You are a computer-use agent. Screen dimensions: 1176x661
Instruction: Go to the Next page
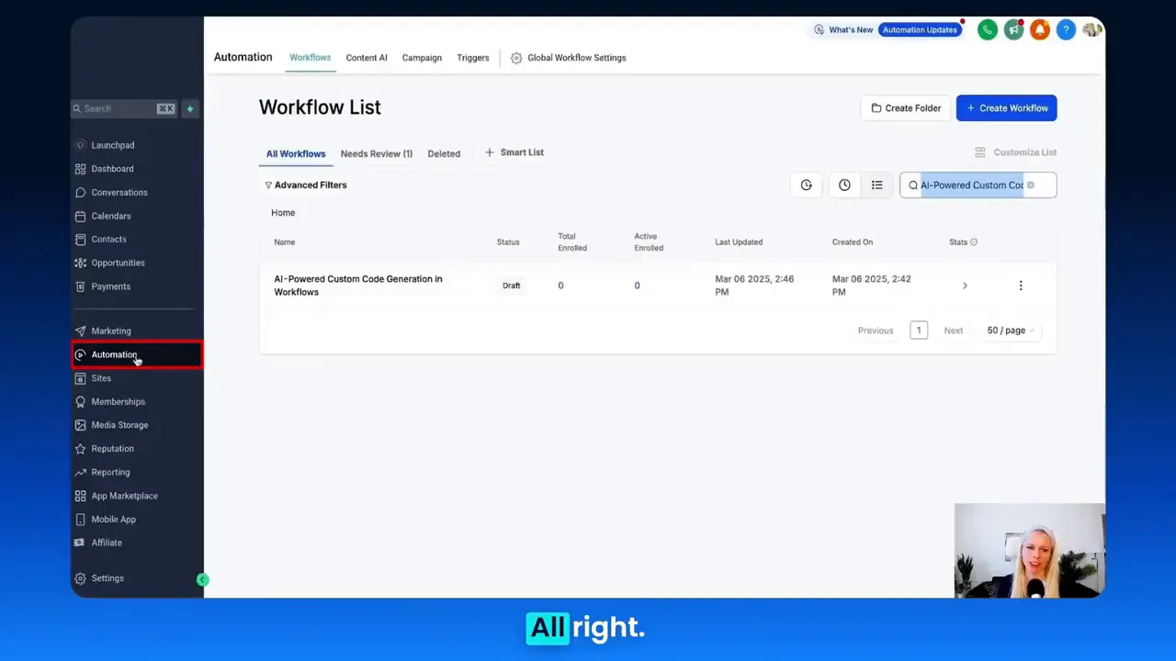954,330
